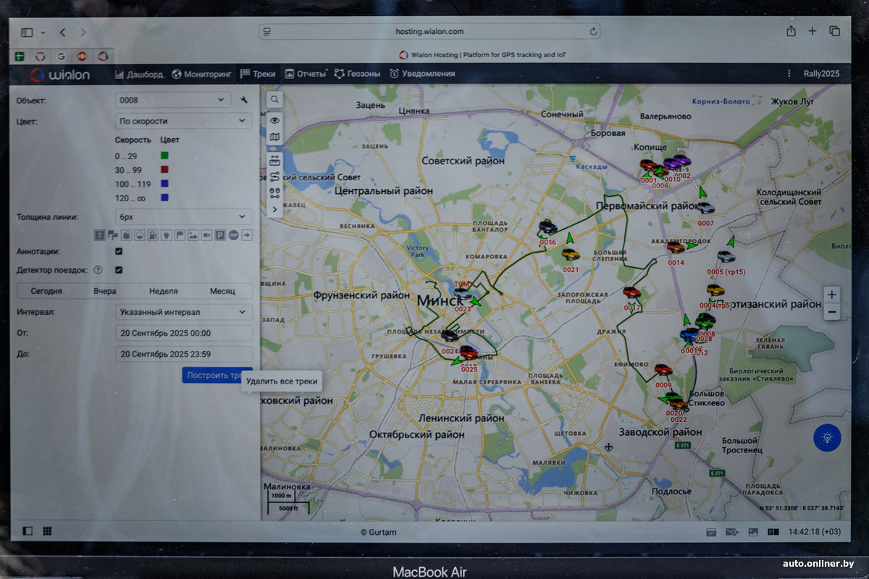Click green swatch for speed 0..29

165,155
